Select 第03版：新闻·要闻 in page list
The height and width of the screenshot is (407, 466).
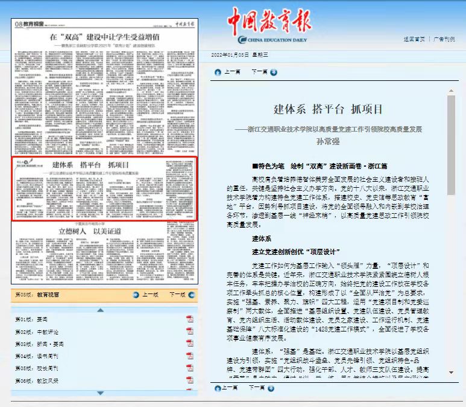point(39,344)
